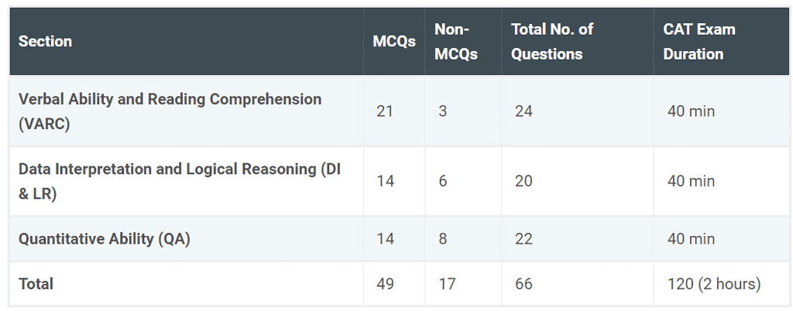This screenshot has height=311, width=793.
Task: Click the total MCQs value 49
Action: [x=385, y=284]
